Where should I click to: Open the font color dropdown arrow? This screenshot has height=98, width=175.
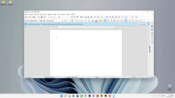(98, 21)
